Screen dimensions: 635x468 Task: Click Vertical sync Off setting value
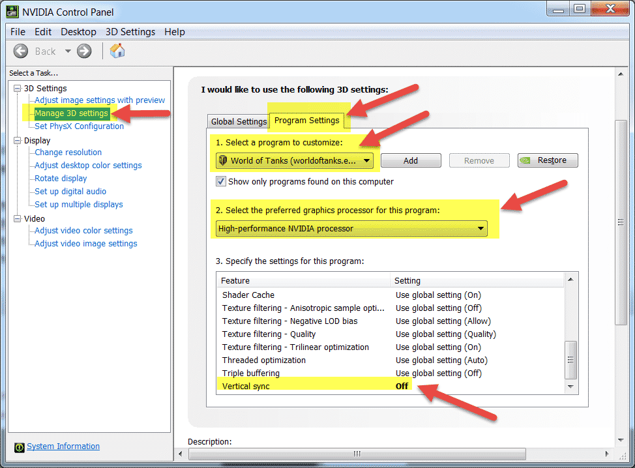pos(402,386)
